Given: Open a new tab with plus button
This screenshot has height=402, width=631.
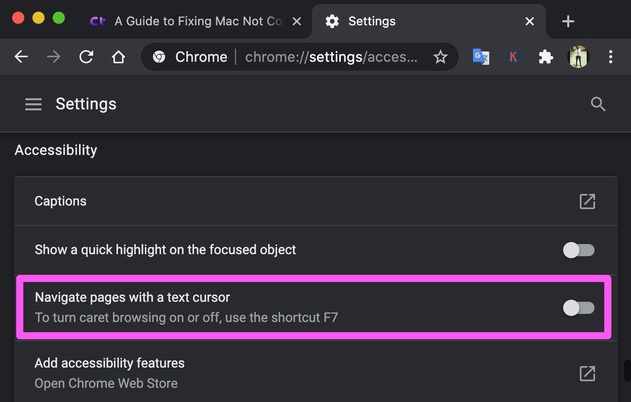Looking at the screenshot, I should point(568,21).
